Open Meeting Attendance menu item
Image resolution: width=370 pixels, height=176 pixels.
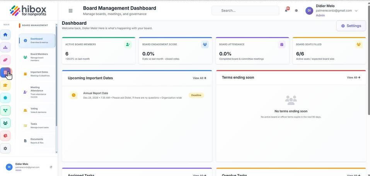pyautogui.click(x=37, y=92)
